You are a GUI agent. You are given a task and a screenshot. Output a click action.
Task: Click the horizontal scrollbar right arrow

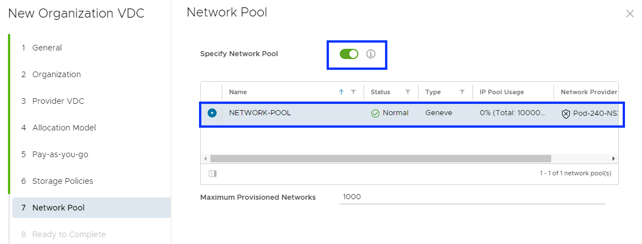pos(614,158)
